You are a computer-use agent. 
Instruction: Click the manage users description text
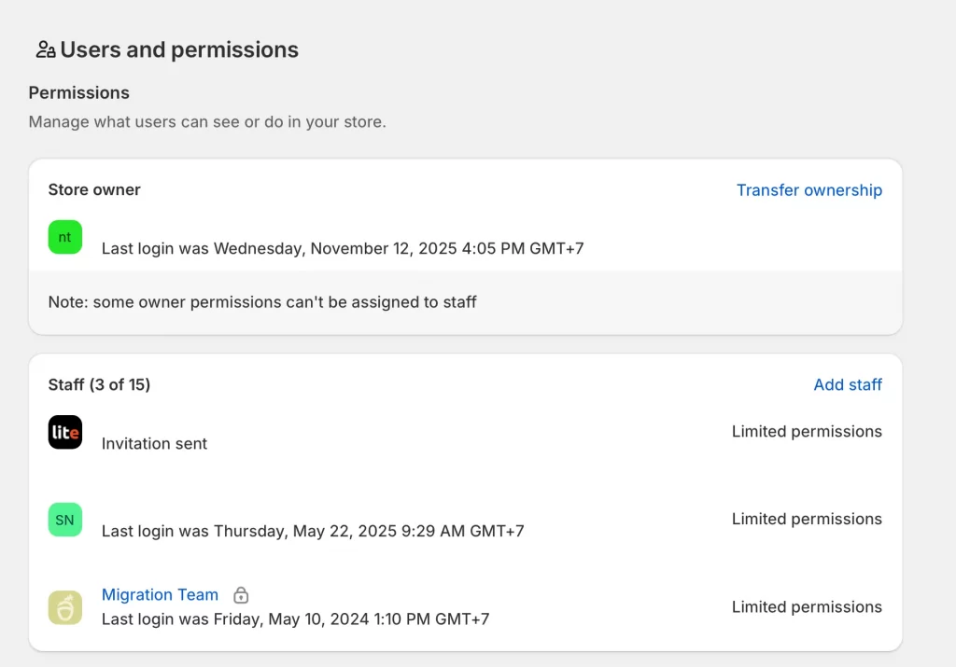[x=209, y=122]
